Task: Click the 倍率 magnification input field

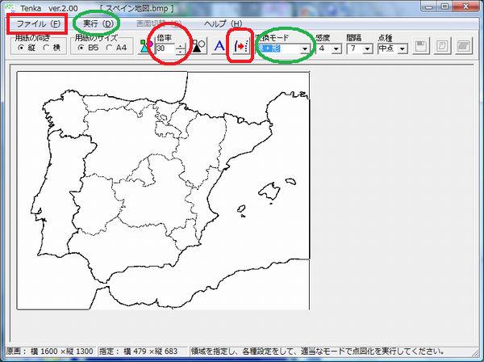Action: (x=165, y=49)
